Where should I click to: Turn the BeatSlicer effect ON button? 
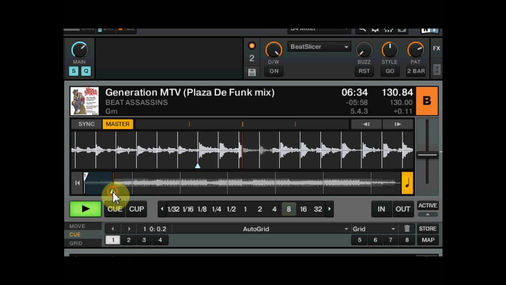tap(274, 71)
